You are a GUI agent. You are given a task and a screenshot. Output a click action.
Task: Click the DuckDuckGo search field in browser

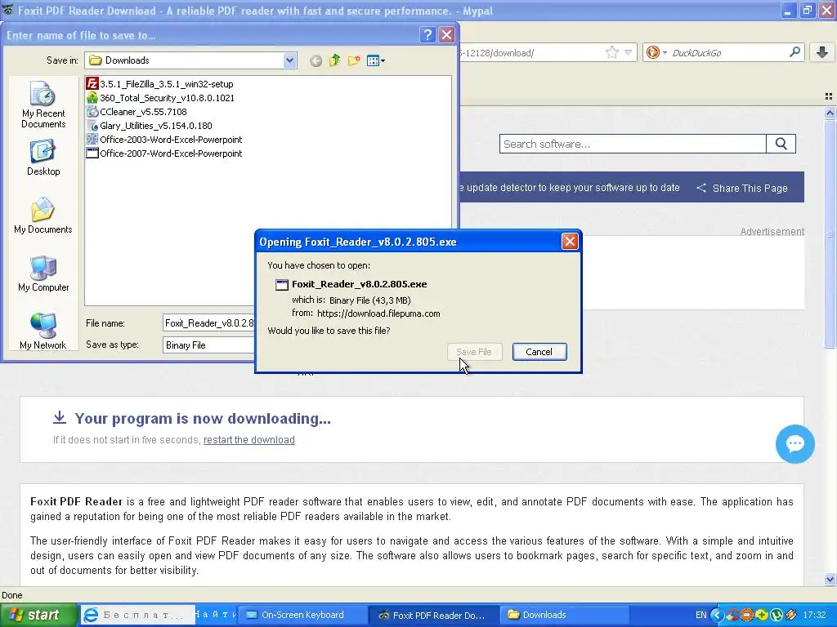click(x=728, y=52)
